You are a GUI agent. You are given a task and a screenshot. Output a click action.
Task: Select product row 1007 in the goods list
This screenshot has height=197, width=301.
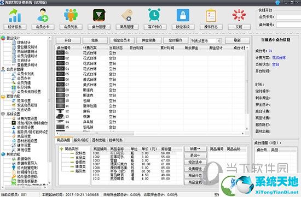coord(135,164)
